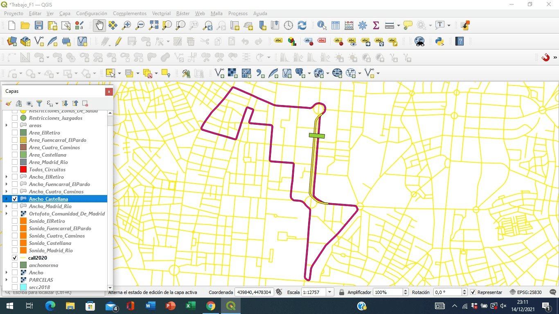Image resolution: width=559 pixels, height=314 pixels.
Task: Hide the call2020 layer
Action: point(15,258)
